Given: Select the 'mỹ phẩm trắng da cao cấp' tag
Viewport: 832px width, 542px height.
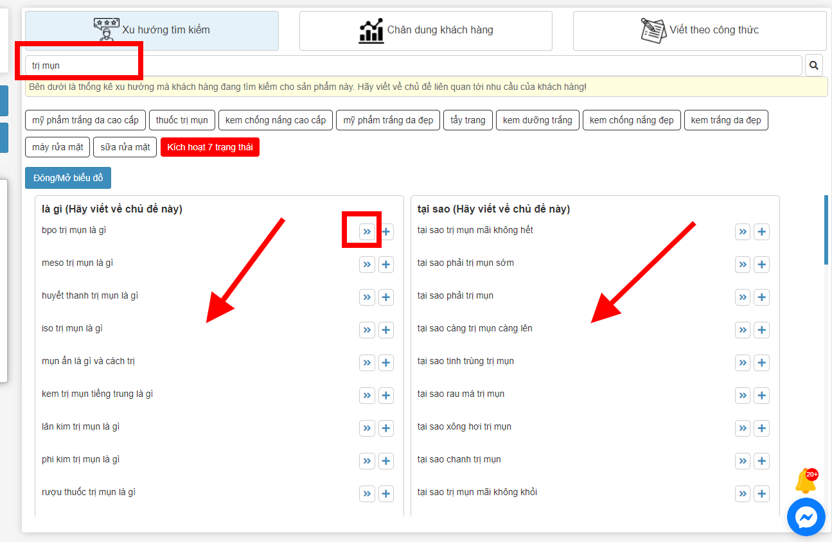Looking at the screenshot, I should (x=85, y=120).
